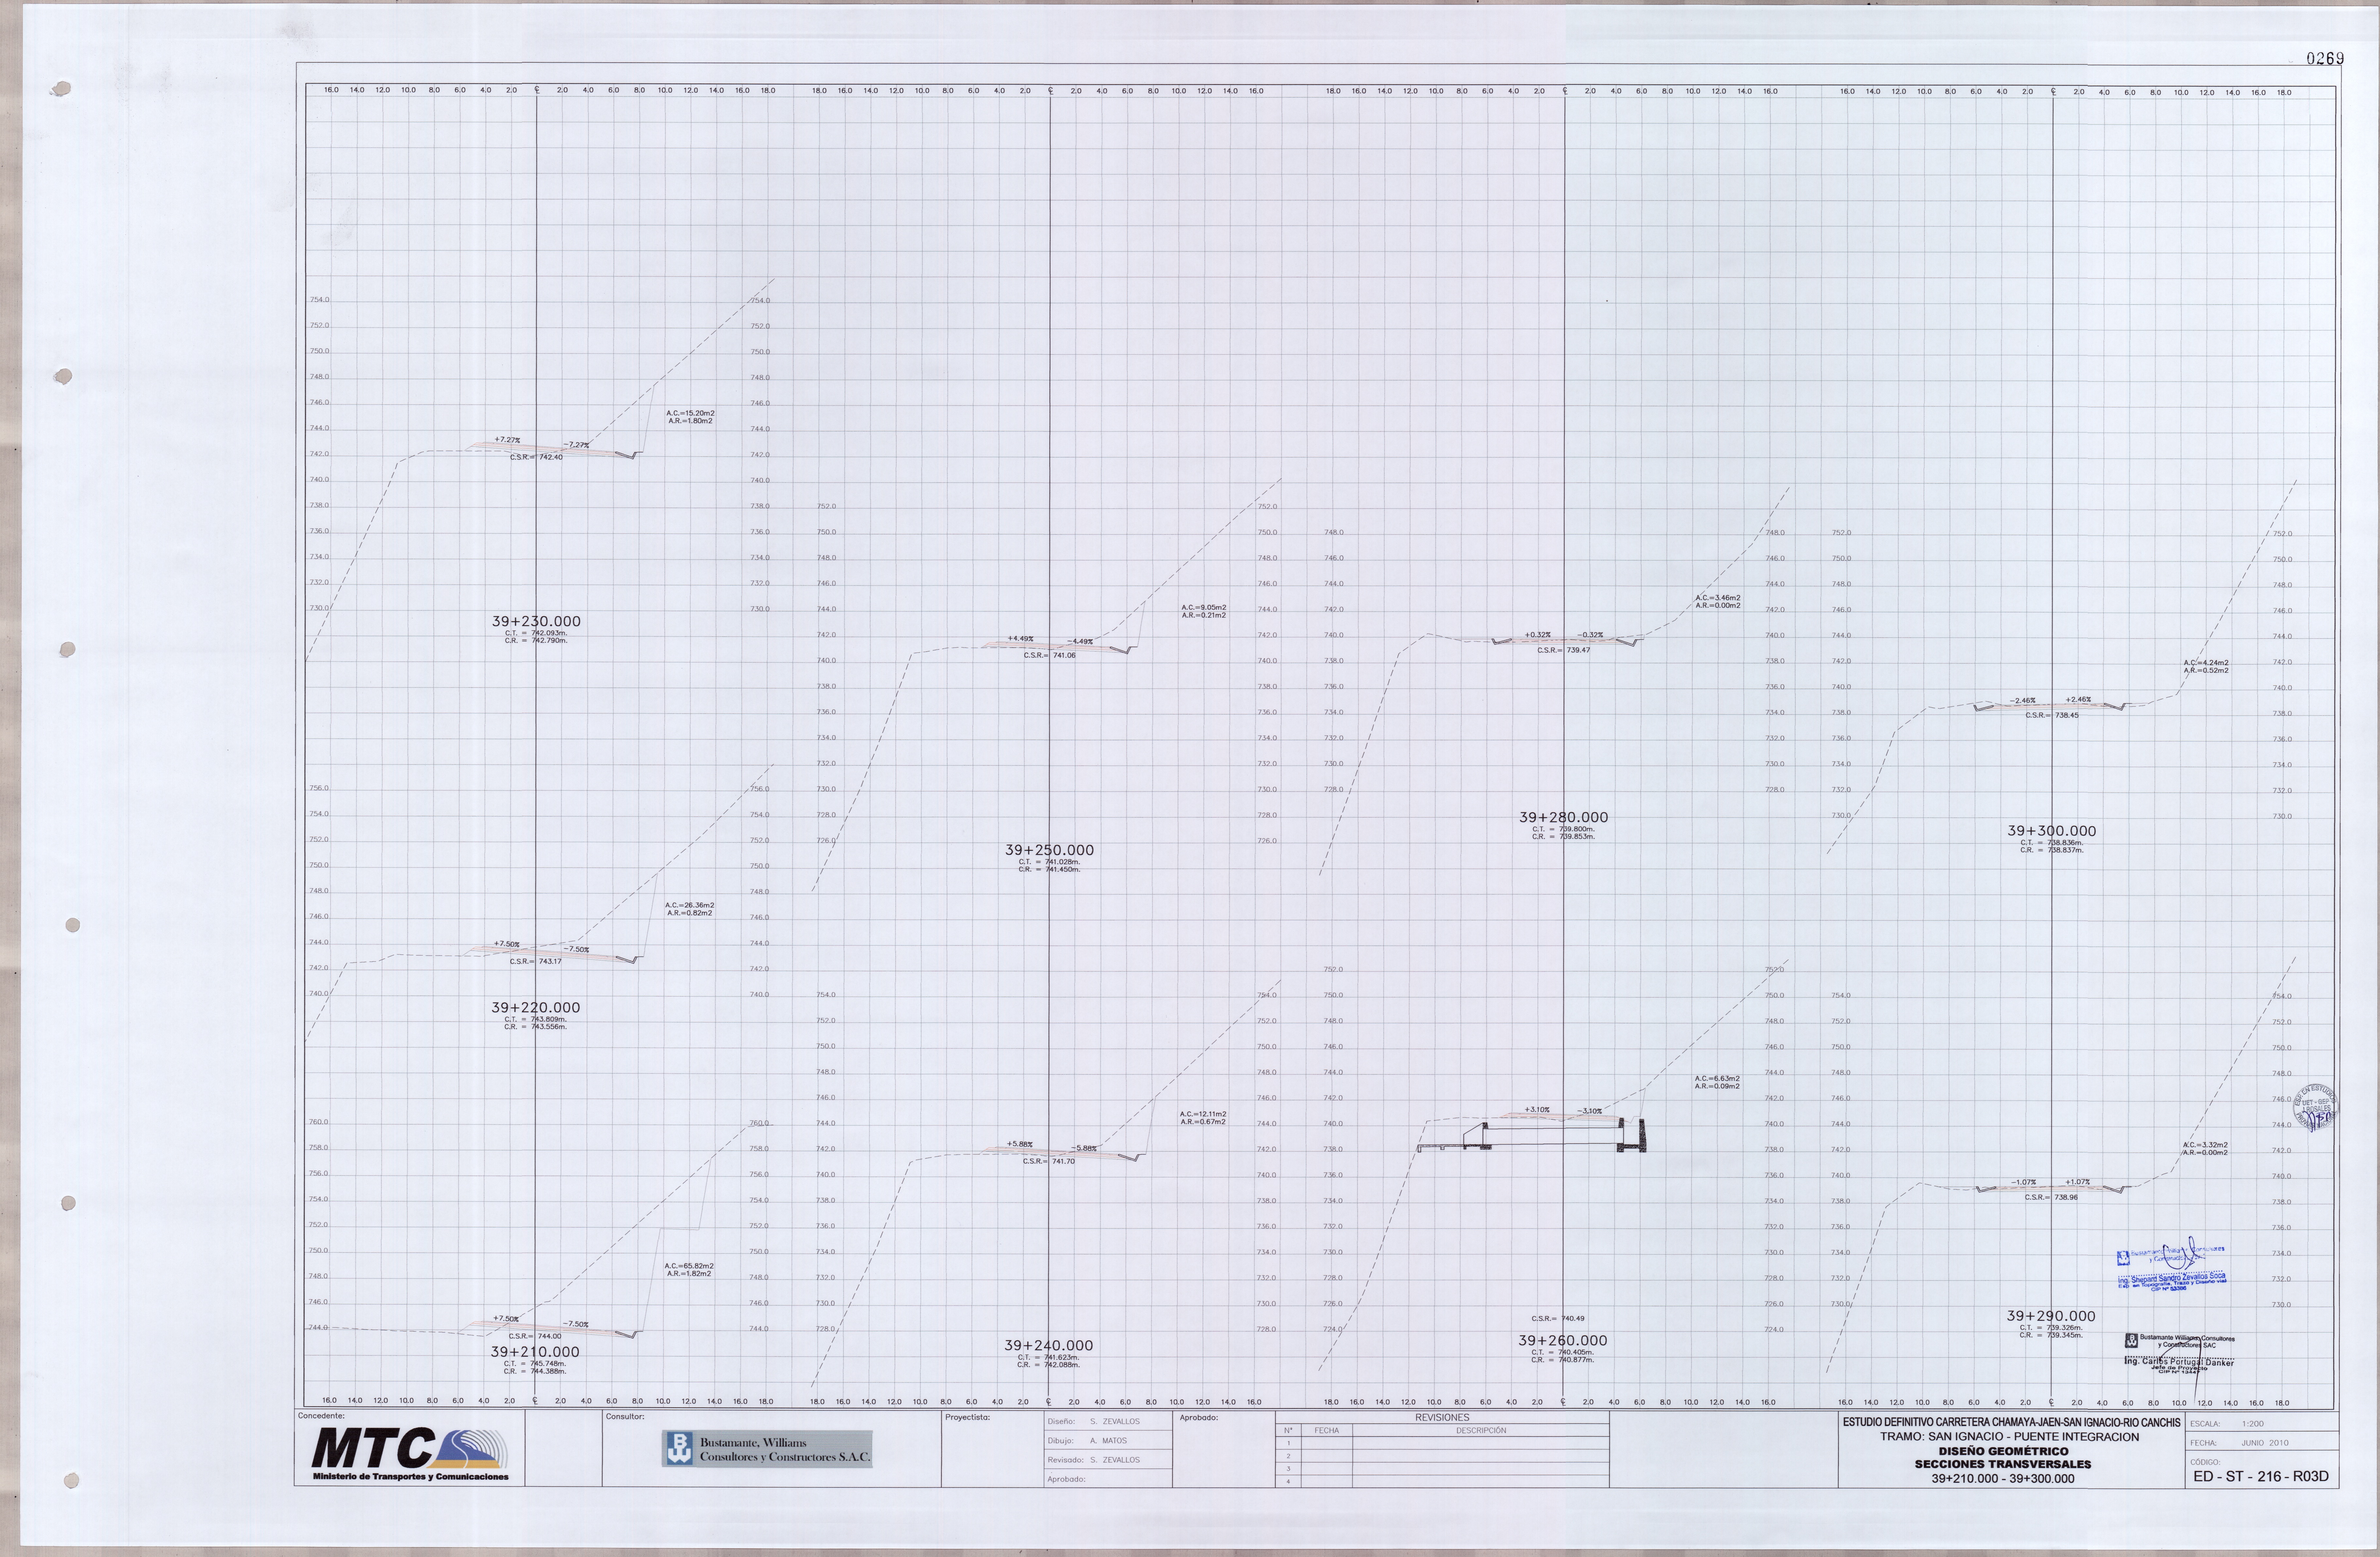Screen dimensions: 2380x1557
Task: Click the Dibujo: A. MATOS row
Action: pos(1108,1441)
